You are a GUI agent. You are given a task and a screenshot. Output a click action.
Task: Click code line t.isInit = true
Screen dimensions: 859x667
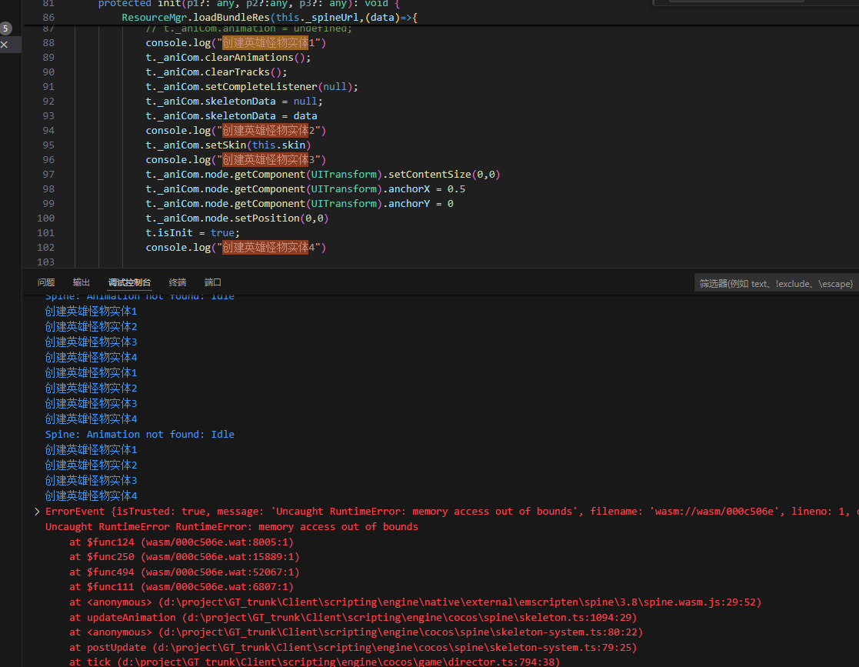pyautogui.click(x=192, y=233)
